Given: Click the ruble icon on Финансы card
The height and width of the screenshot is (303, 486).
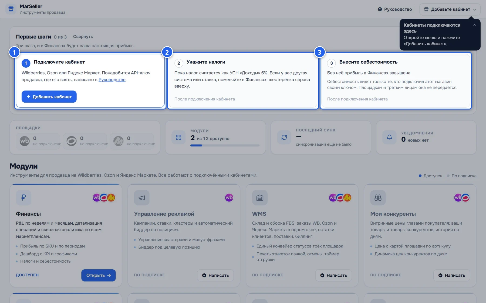Looking at the screenshot, I should coord(23,197).
